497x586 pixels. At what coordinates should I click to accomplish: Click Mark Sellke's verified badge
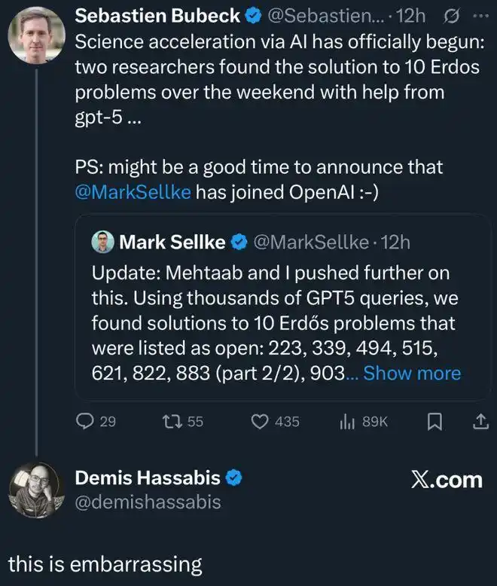pos(239,243)
